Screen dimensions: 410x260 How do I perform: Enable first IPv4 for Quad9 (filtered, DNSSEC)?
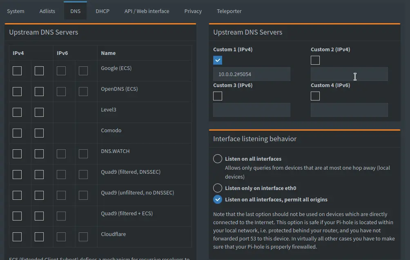click(x=17, y=175)
